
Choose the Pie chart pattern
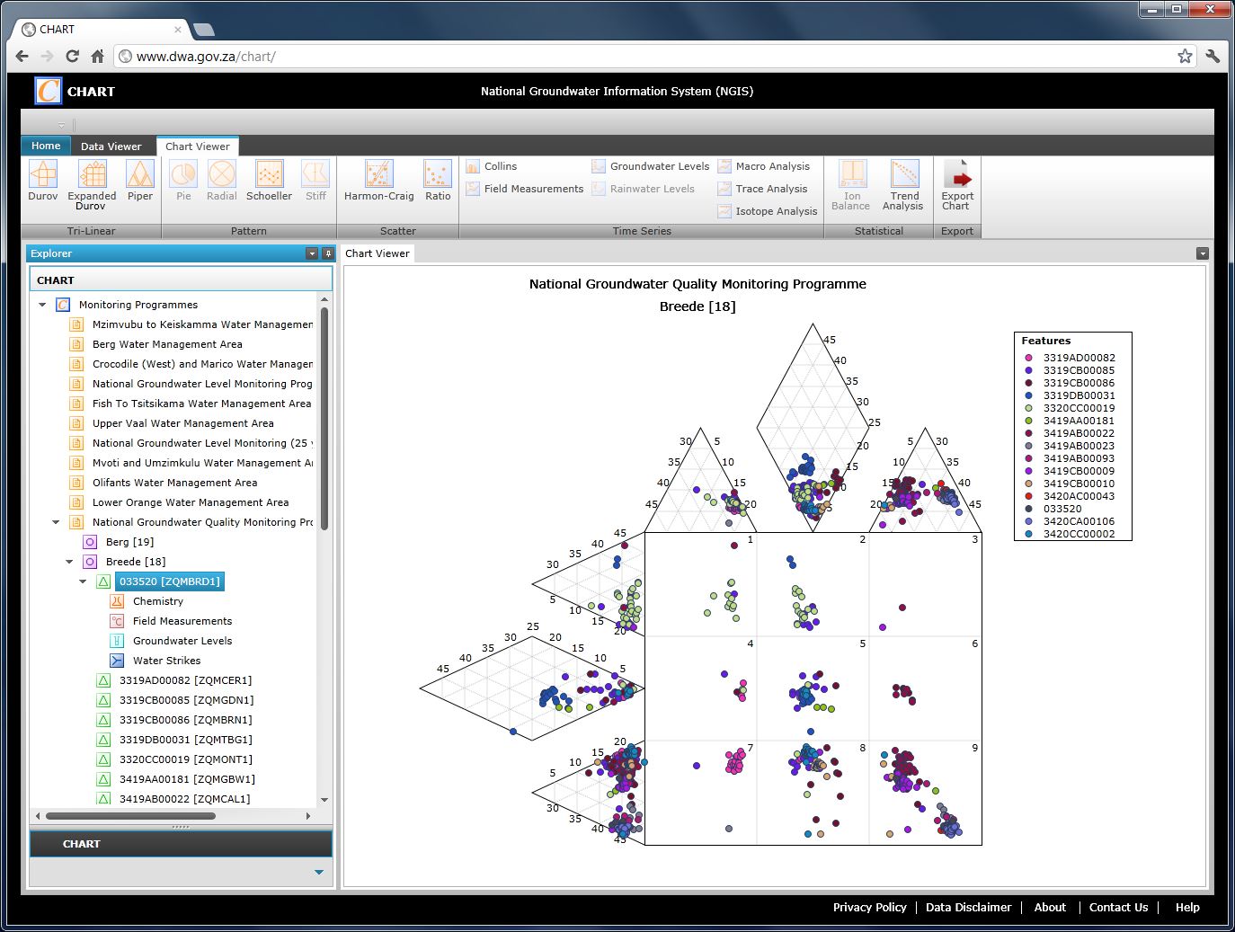point(183,181)
